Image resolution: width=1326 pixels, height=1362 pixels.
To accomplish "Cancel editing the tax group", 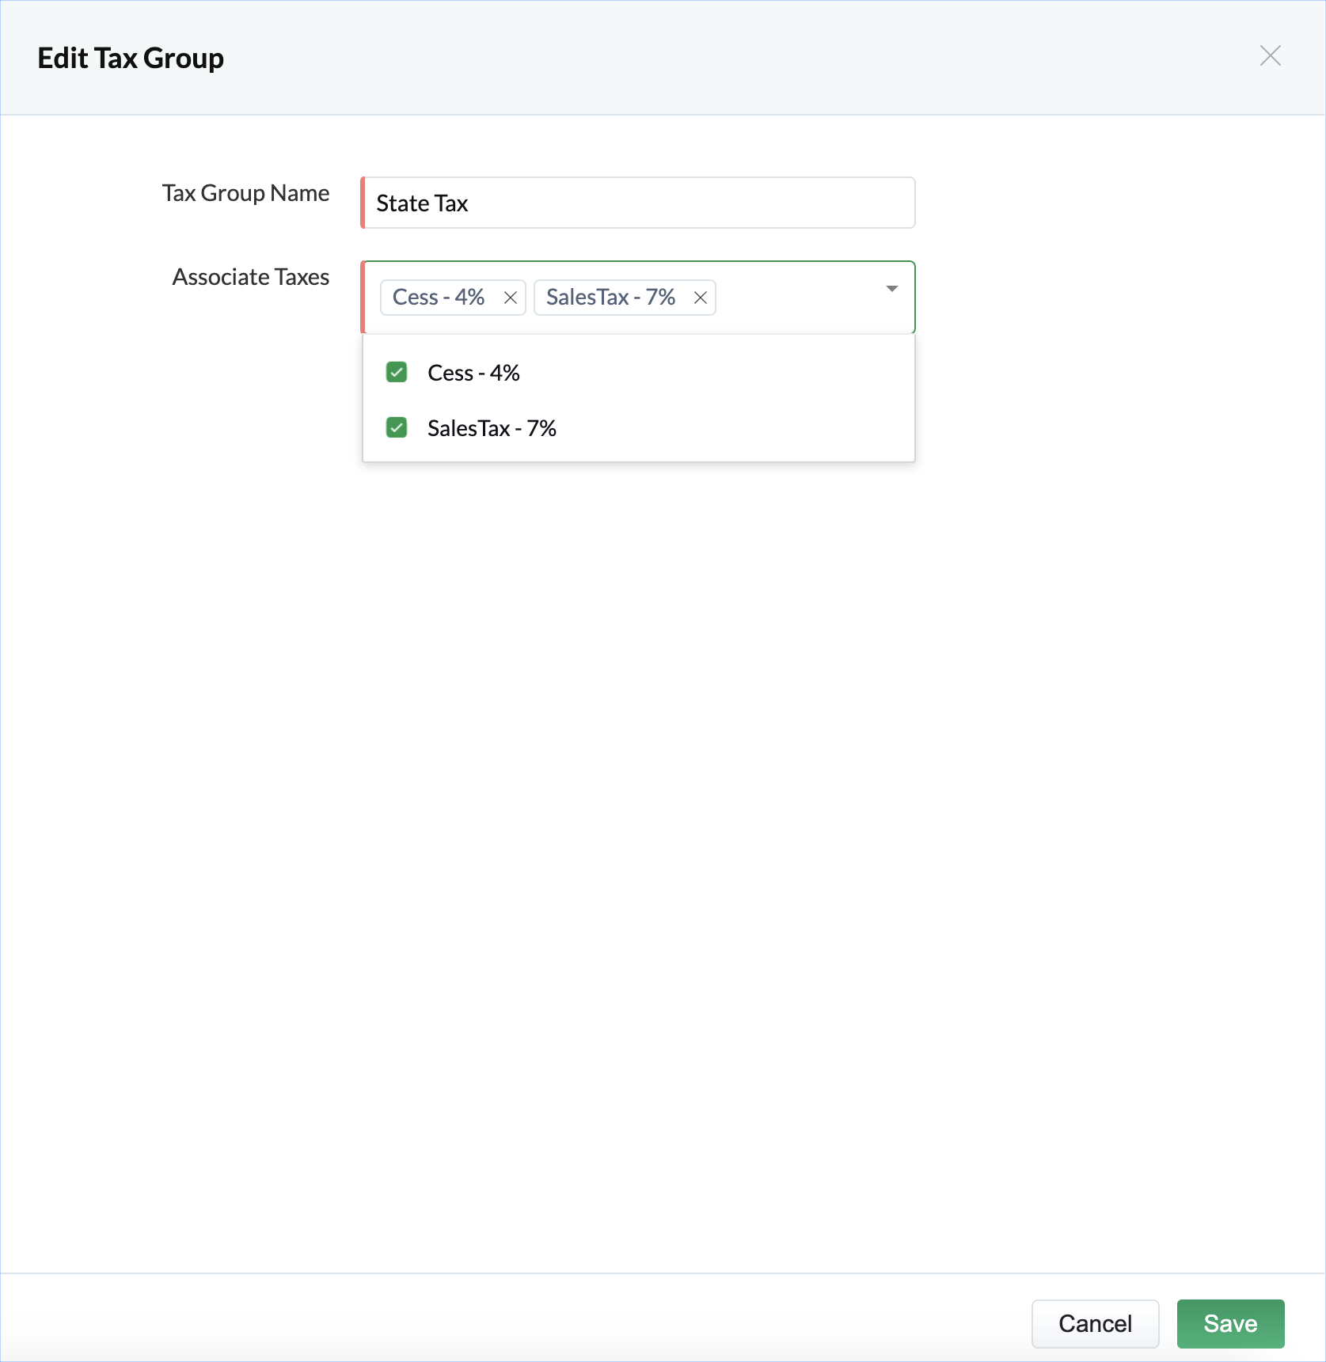I will 1095,1323.
